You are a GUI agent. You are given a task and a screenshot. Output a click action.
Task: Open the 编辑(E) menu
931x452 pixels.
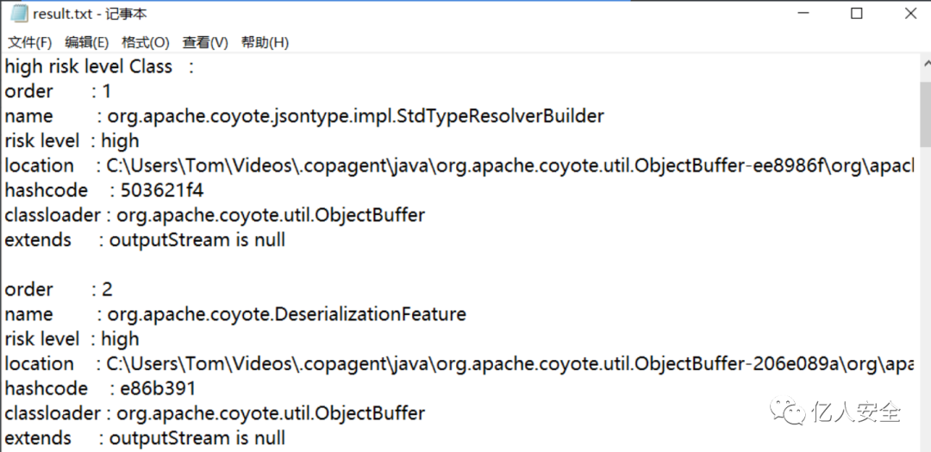pos(87,43)
